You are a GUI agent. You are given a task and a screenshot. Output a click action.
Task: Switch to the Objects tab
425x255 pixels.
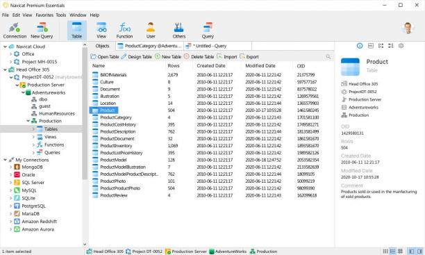103,46
